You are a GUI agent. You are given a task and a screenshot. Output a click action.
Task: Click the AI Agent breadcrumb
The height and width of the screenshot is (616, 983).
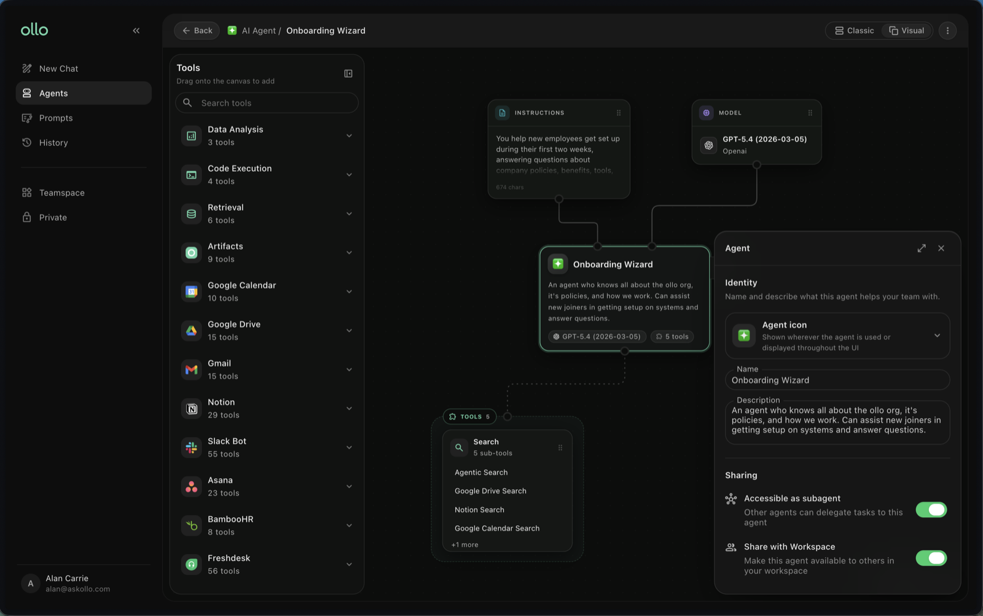point(259,31)
